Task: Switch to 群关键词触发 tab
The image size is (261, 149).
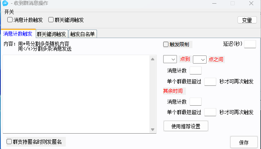Action: pyautogui.click(x=52, y=34)
